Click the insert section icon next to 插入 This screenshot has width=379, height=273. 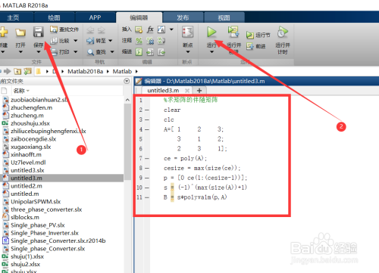139,29
